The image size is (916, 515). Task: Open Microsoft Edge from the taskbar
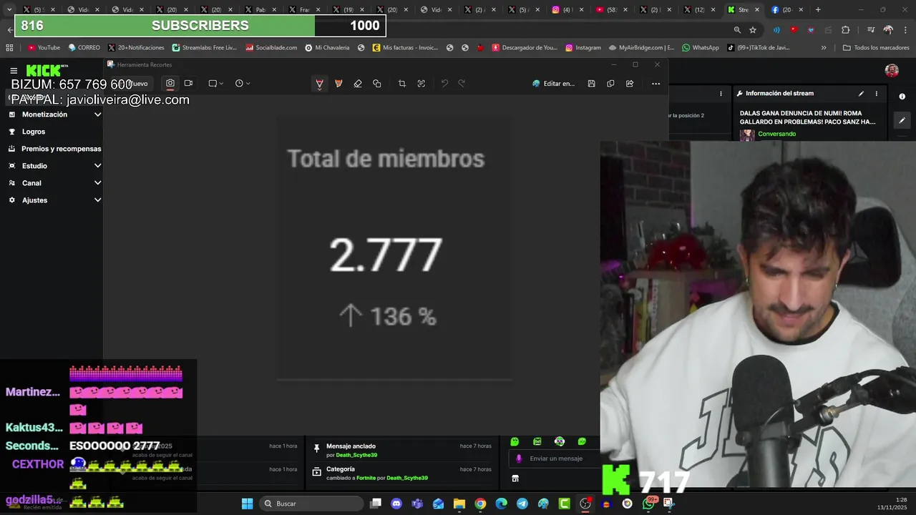point(501,504)
